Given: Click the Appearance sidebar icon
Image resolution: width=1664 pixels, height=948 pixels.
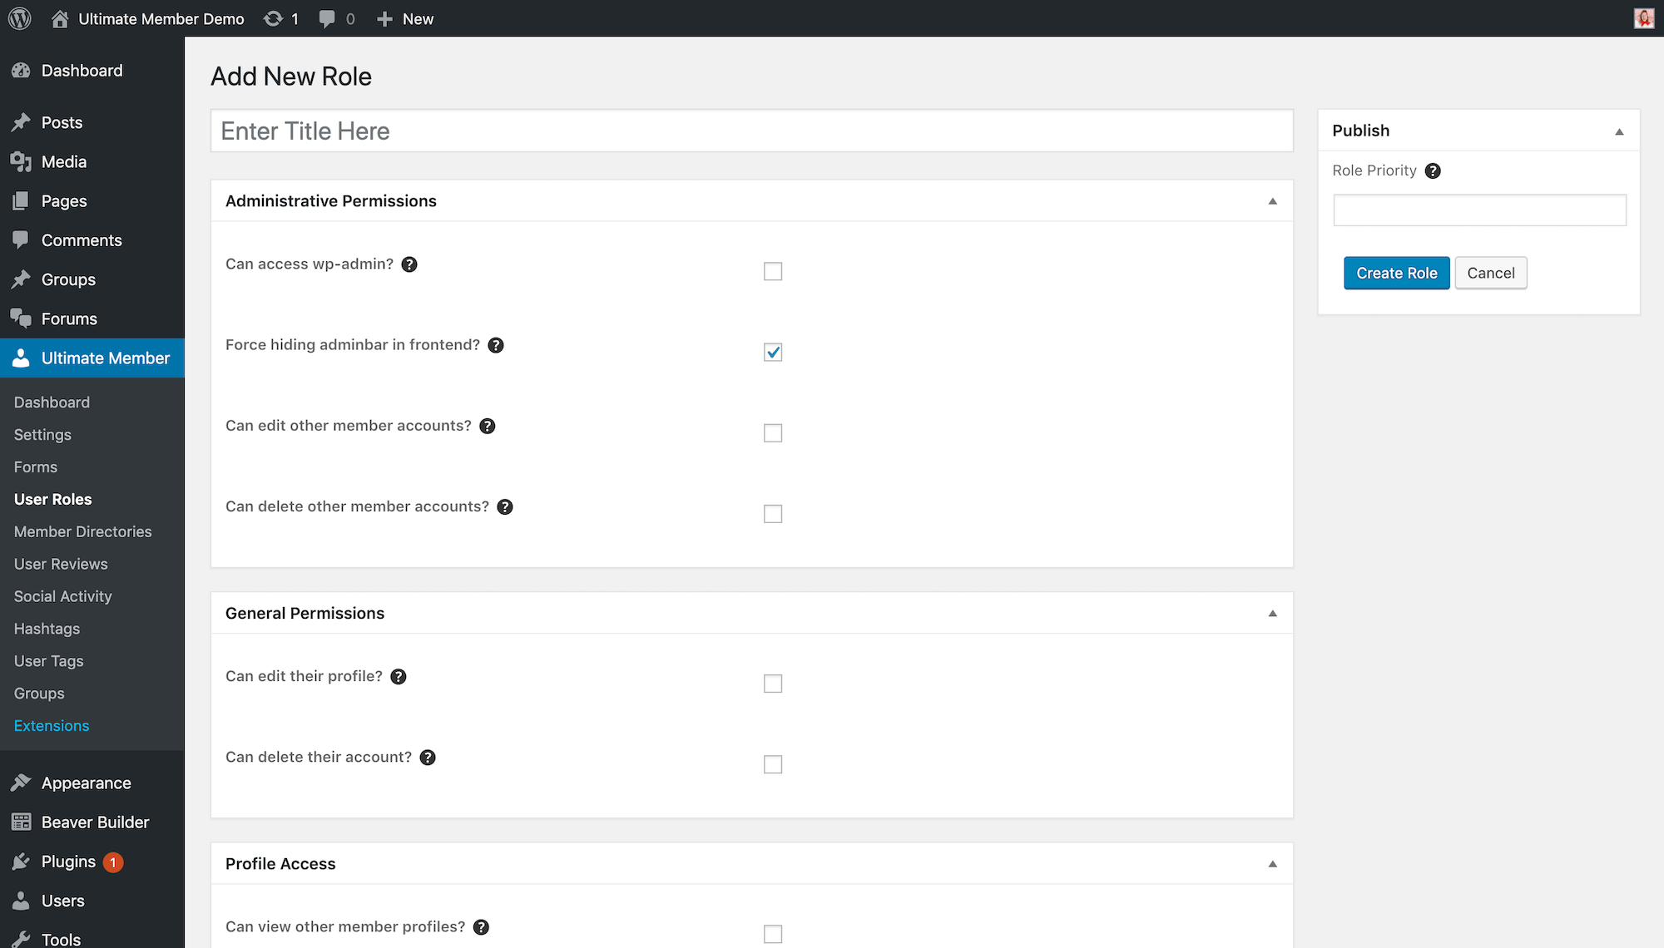Looking at the screenshot, I should coord(21,783).
